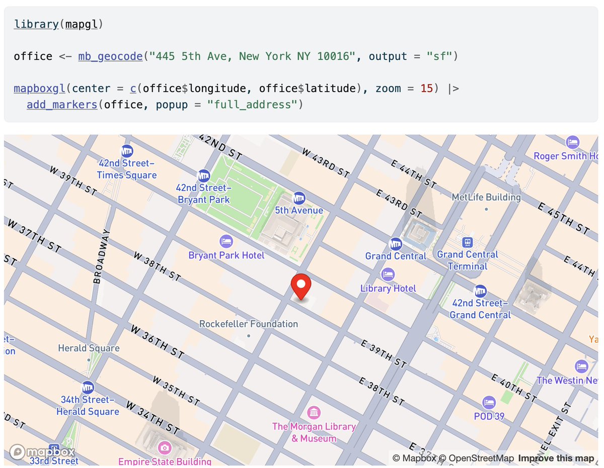Click the Library Hotel label

(x=388, y=288)
